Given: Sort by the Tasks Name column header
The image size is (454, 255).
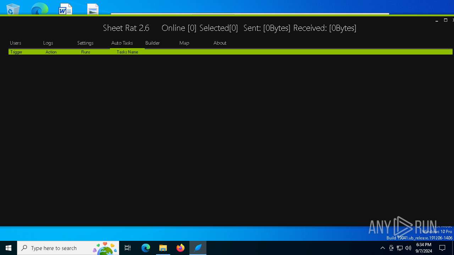Looking at the screenshot, I should tap(127, 52).
